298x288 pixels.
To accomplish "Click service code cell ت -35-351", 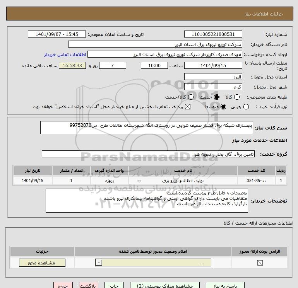I will click(x=256, y=181).
